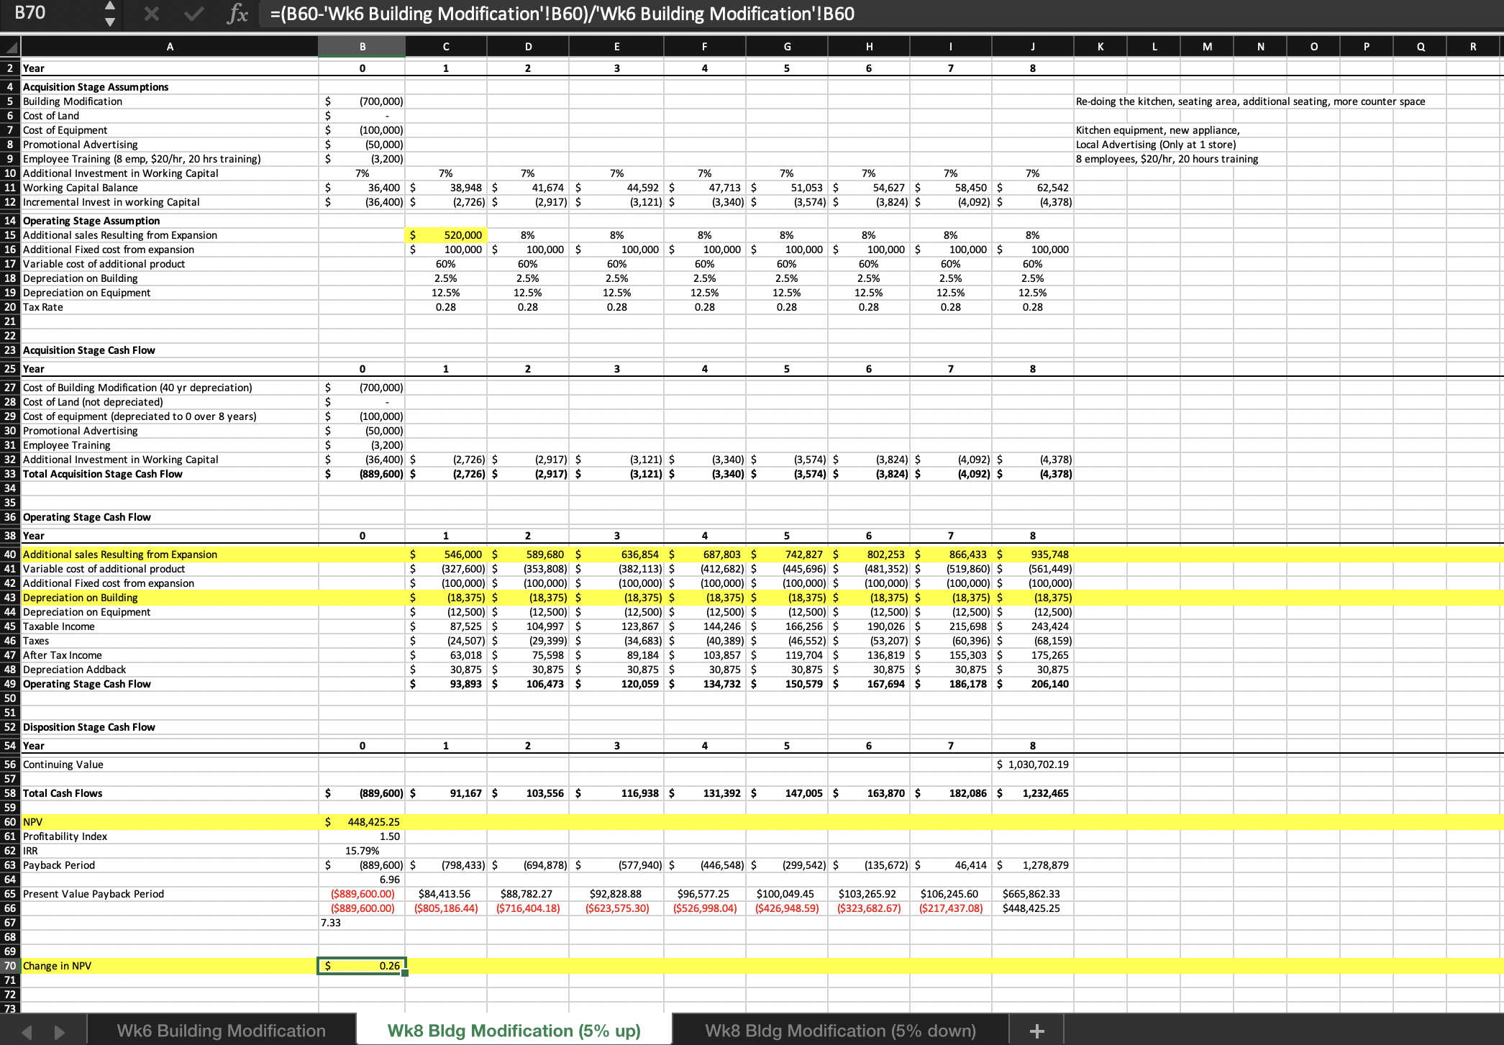Cancel the formula entry with the X icon

[152, 13]
